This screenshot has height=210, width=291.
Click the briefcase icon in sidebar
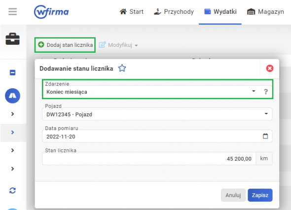[x=13, y=39]
